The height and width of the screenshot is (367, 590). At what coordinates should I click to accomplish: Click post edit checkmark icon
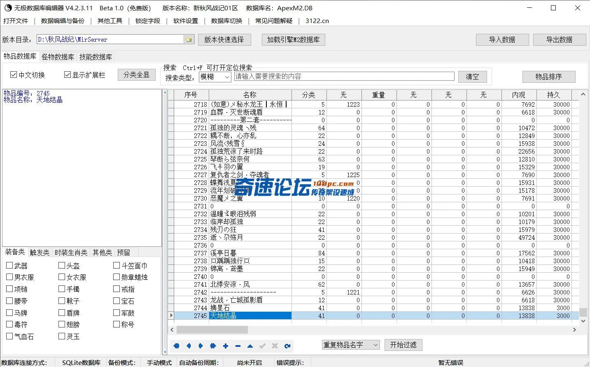click(262, 346)
